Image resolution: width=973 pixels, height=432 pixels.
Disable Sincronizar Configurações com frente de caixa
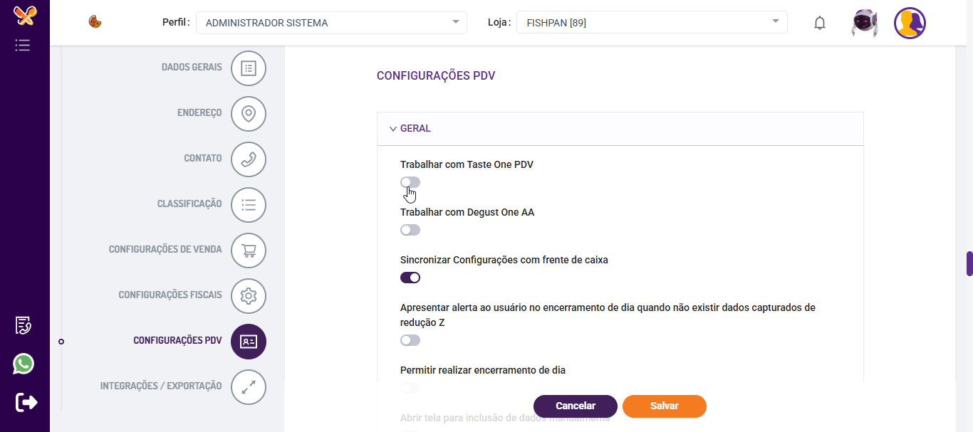[410, 278]
